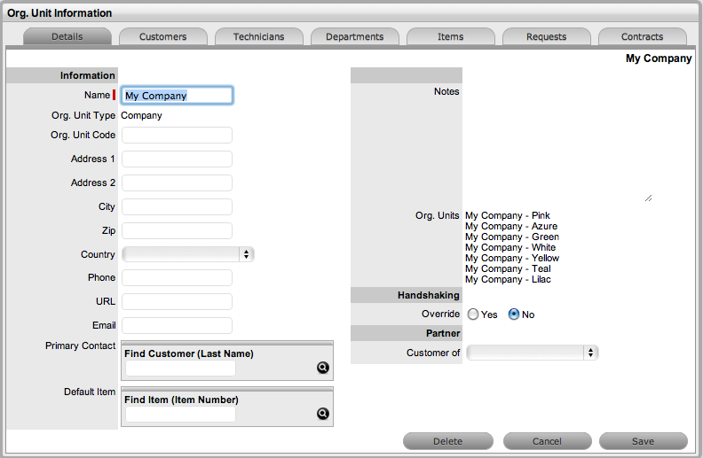Click the Find Item search icon
The height and width of the screenshot is (458, 703).
pyautogui.click(x=323, y=414)
